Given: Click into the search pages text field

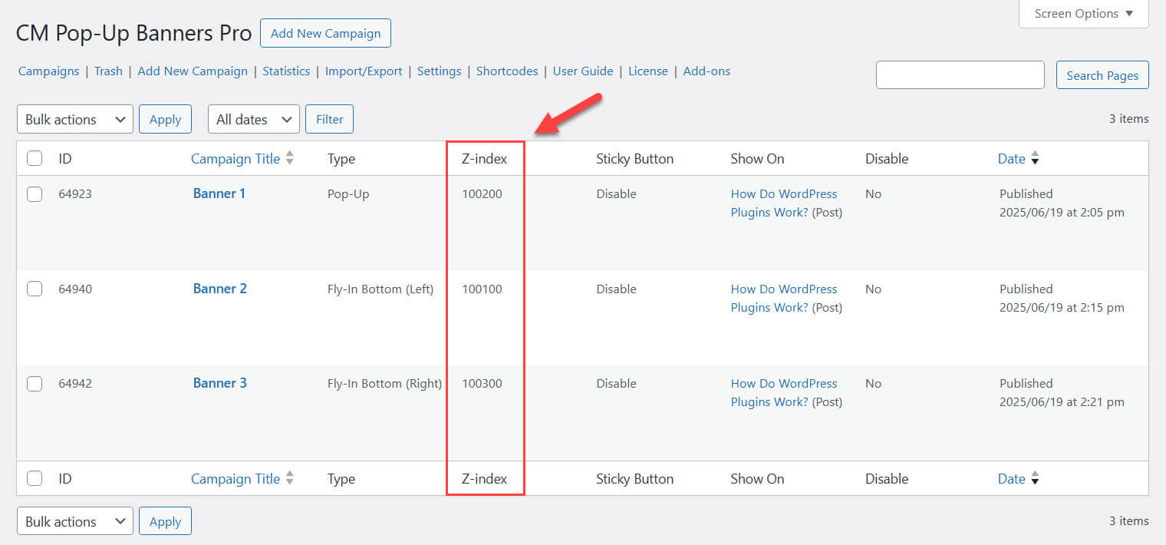Looking at the screenshot, I should pos(960,75).
